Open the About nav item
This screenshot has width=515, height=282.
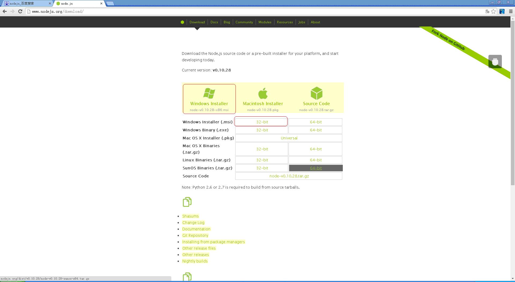tap(315, 22)
